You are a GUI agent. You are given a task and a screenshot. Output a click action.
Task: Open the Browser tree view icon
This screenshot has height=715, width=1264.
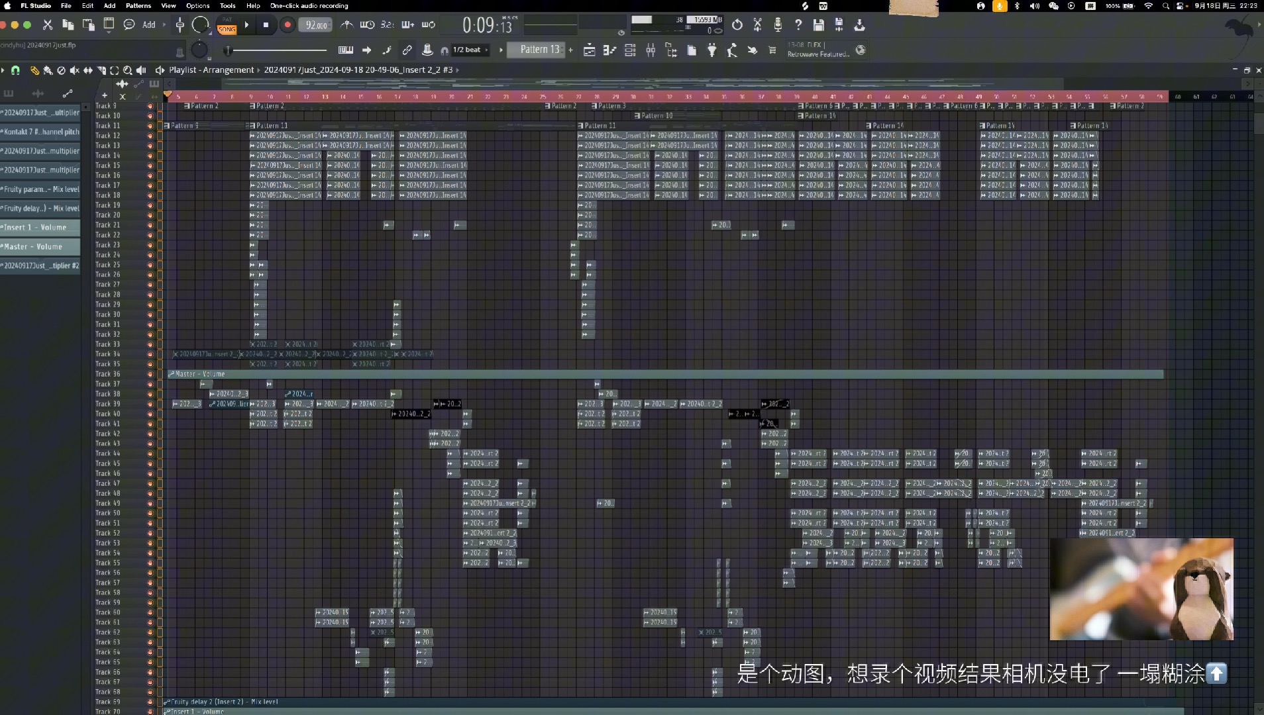click(671, 50)
